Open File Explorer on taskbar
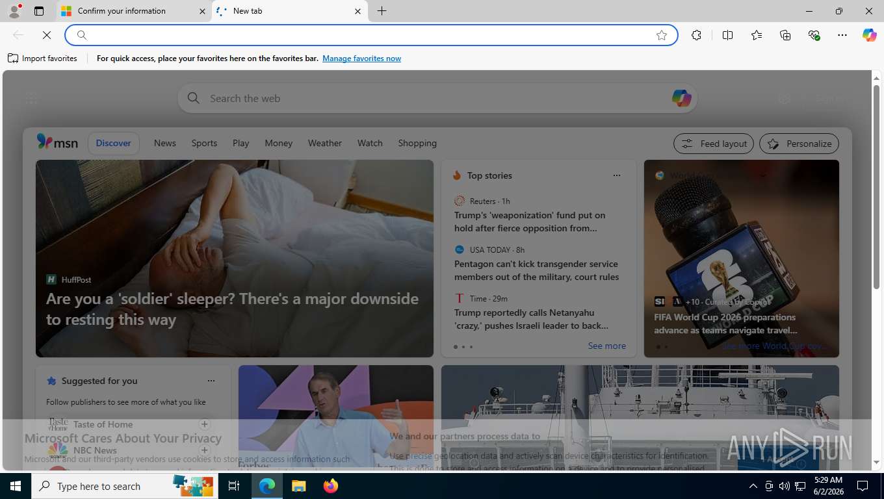 tap(298, 486)
